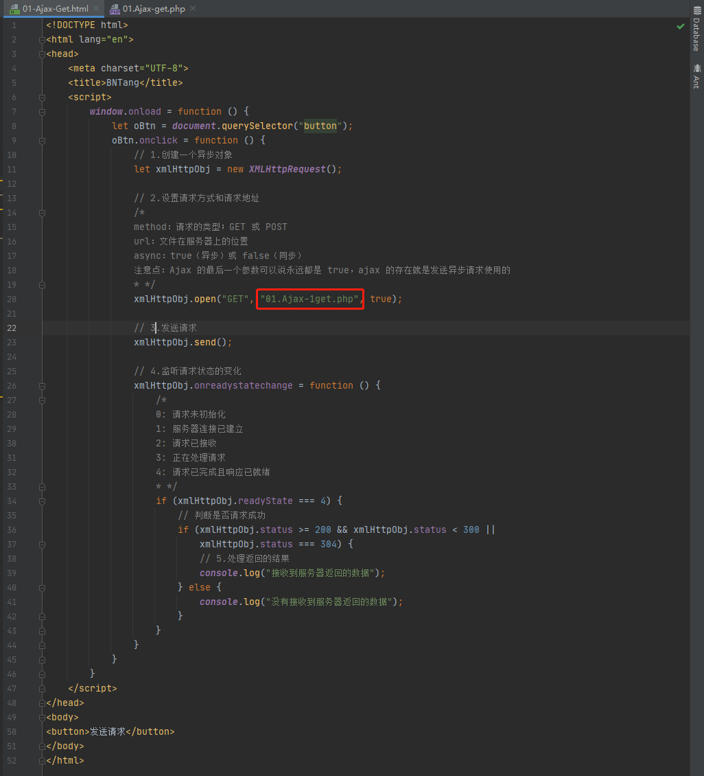Click the "01.Ajax-1get.php" URL string
The image size is (704, 776).
(309, 299)
